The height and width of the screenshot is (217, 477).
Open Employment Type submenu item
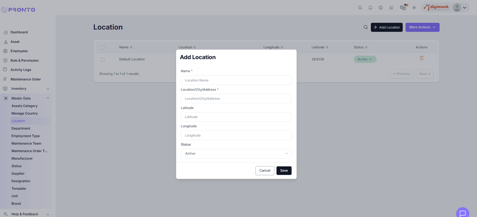[26, 136]
